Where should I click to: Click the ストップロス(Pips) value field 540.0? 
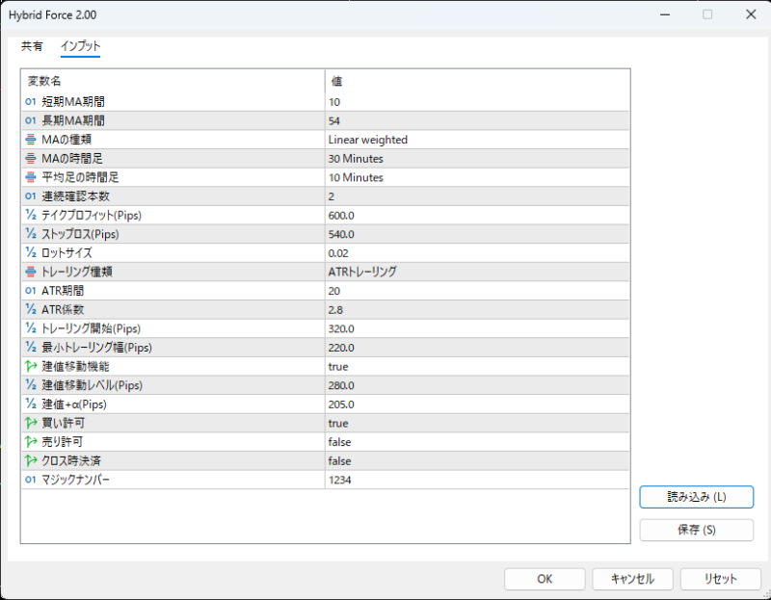477,234
